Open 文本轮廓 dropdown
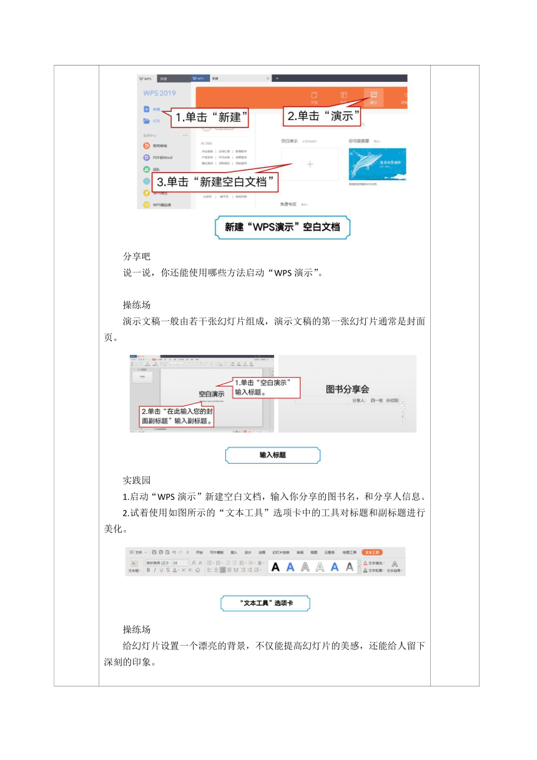This screenshot has width=537, height=760. tap(373, 571)
